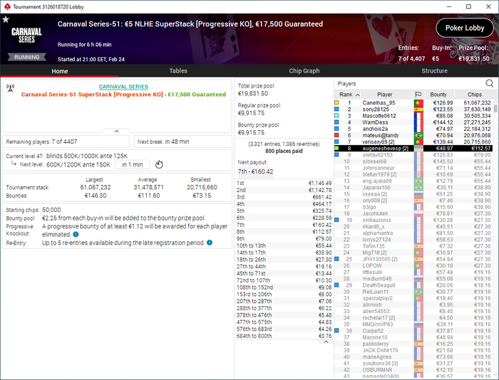Click the Poker Lobby button
499x380 pixels.
pyautogui.click(x=465, y=28)
